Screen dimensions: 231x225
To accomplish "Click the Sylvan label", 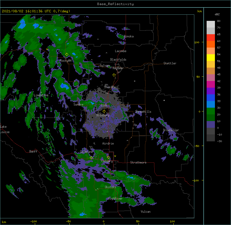I will coord(105,65).
